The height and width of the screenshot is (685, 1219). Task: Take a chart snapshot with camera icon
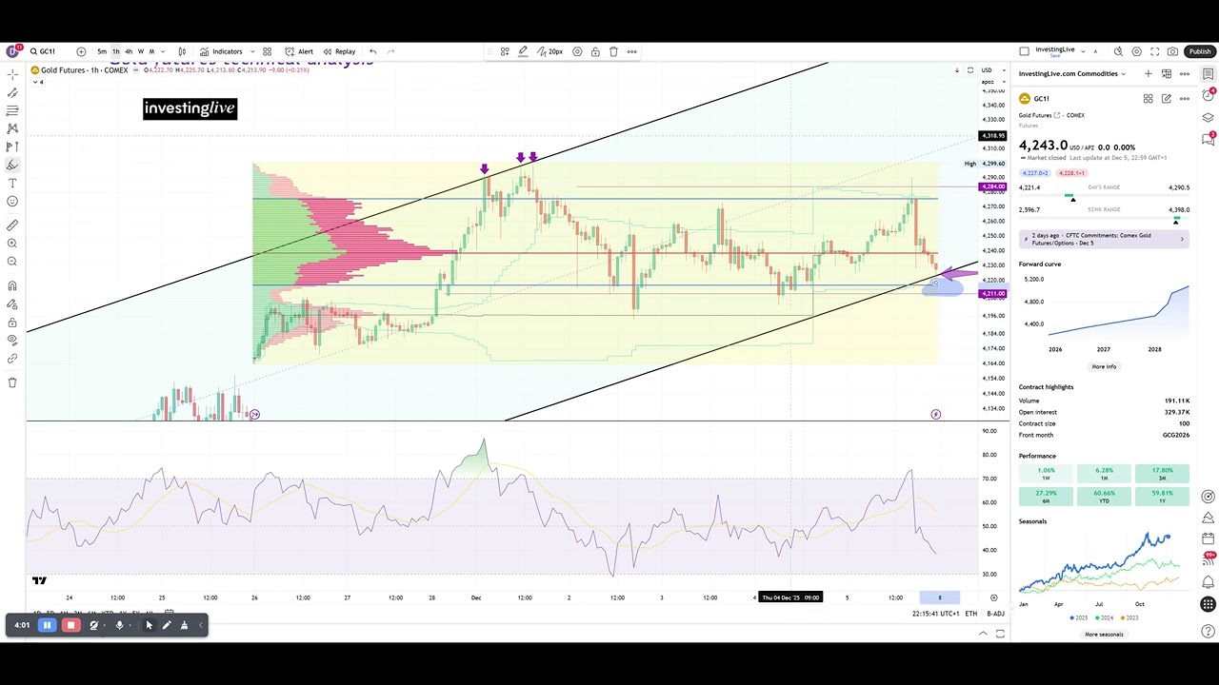point(1172,51)
